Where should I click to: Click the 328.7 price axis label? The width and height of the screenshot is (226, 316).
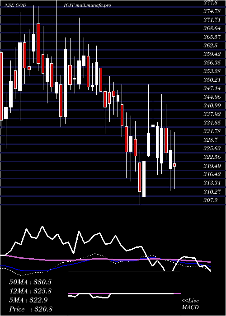pyautogui.click(x=210, y=139)
